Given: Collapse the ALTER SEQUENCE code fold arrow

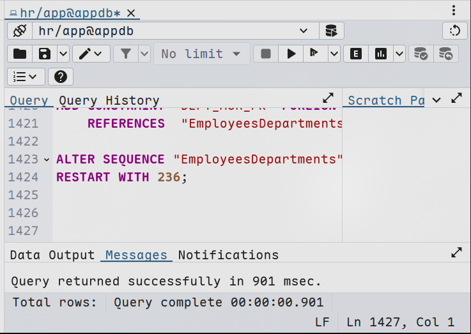Looking at the screenshot, I should point(47,159).
